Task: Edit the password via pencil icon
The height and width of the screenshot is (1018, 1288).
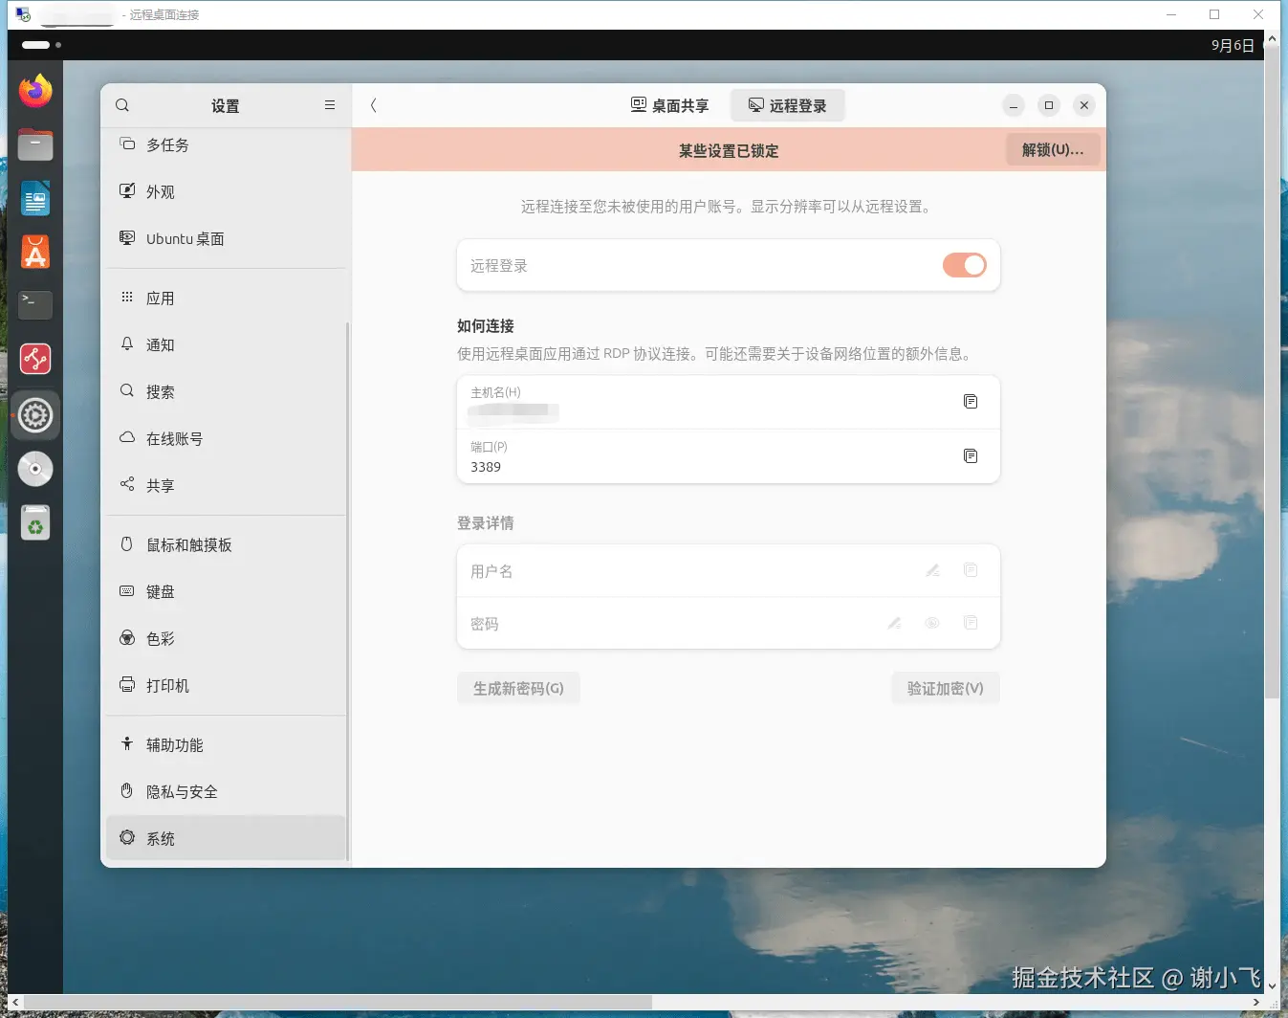Action: [x=895, y=623]
